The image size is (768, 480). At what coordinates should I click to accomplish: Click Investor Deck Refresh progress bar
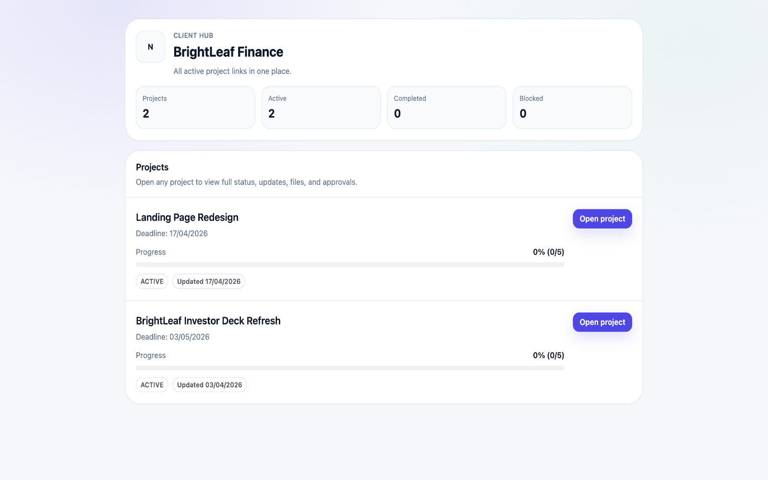(350, 368)
